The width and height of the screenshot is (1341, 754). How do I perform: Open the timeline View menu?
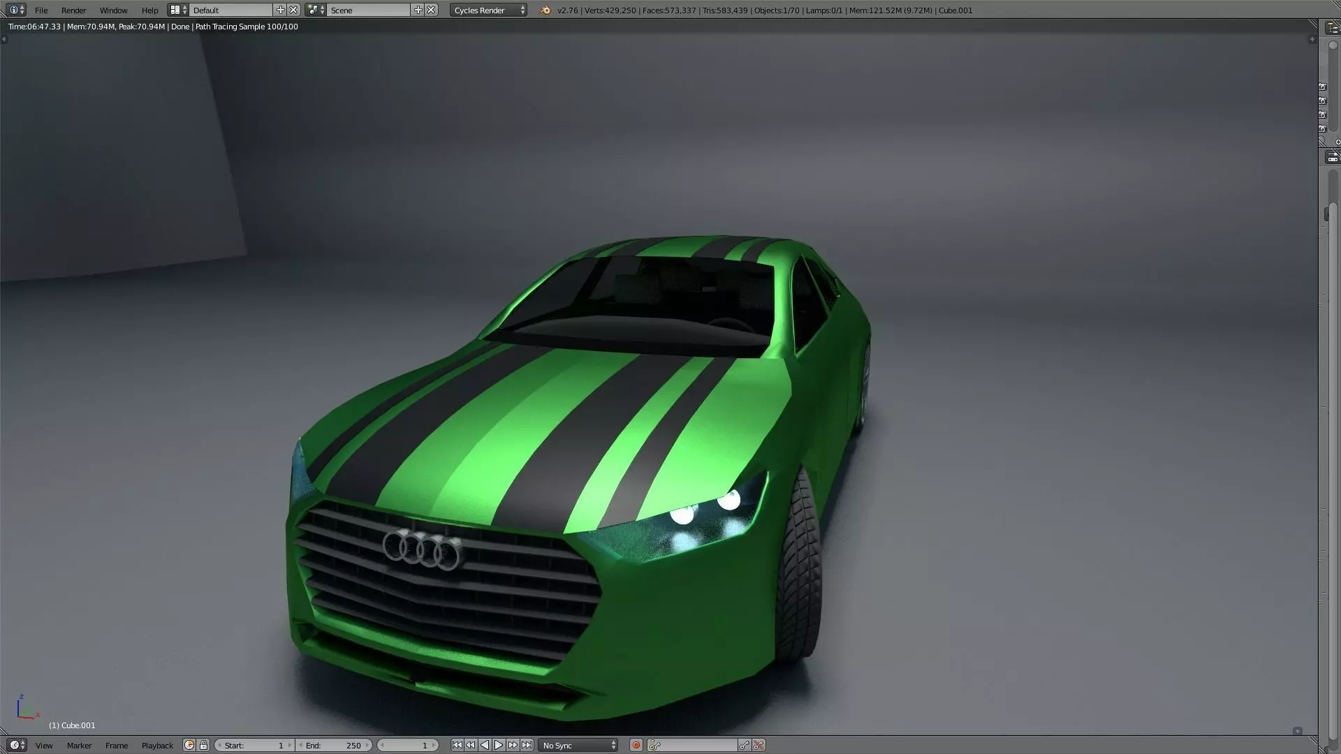(44, 746)
